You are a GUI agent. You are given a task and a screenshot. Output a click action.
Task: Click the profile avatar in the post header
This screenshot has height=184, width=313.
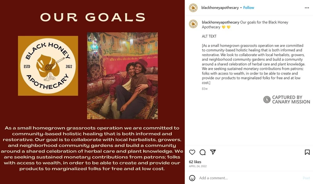[193, 7]
